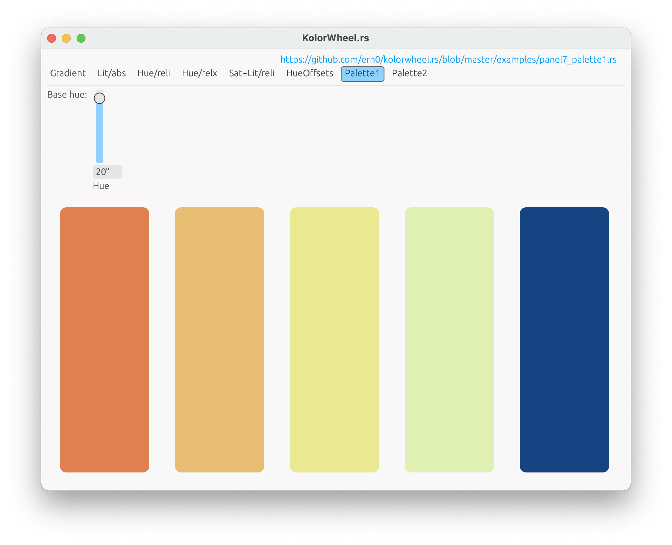This screenshot has width=672, height=545.
Task: Click the Base hue: label
Action: tap(67, 95)
